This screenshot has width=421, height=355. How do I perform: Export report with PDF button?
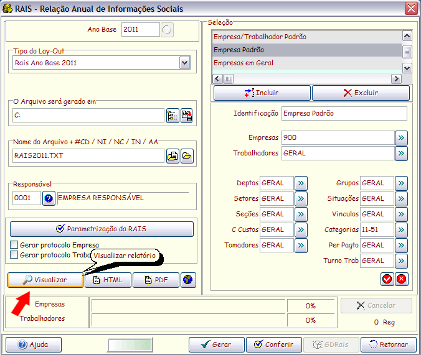click(x=156, y=280)
